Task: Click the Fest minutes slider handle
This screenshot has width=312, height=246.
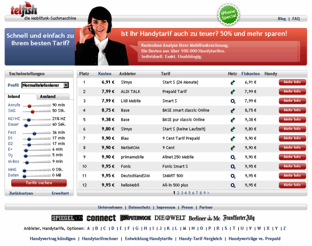Action: (x=34, y=134)
